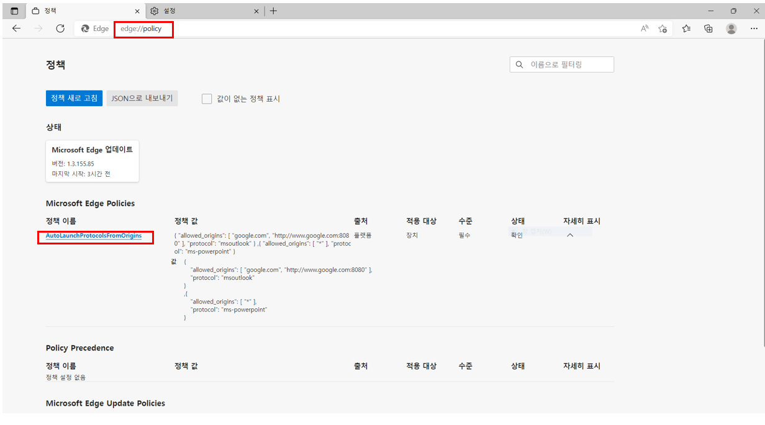Click the 이름으로 필터링 filter field
765x425 pixels.
[x=562, y=65]
